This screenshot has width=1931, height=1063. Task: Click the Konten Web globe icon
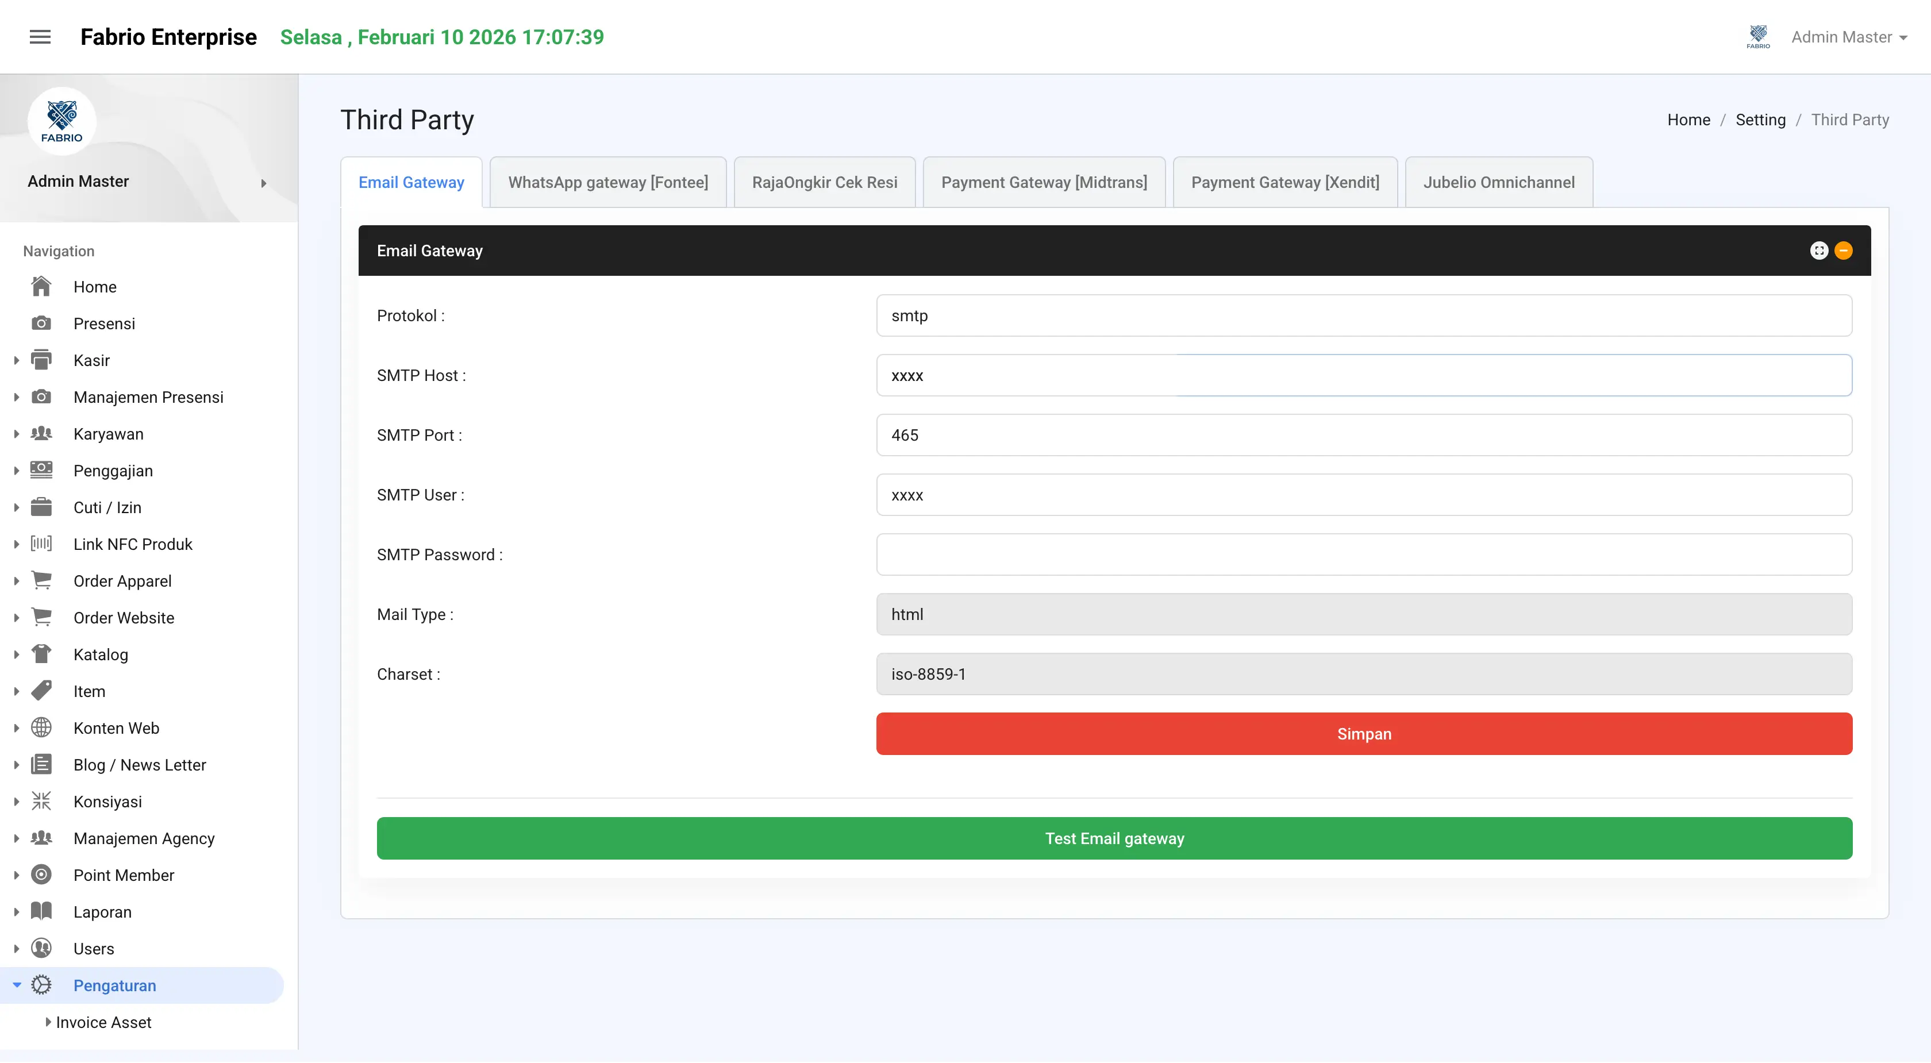41,727
